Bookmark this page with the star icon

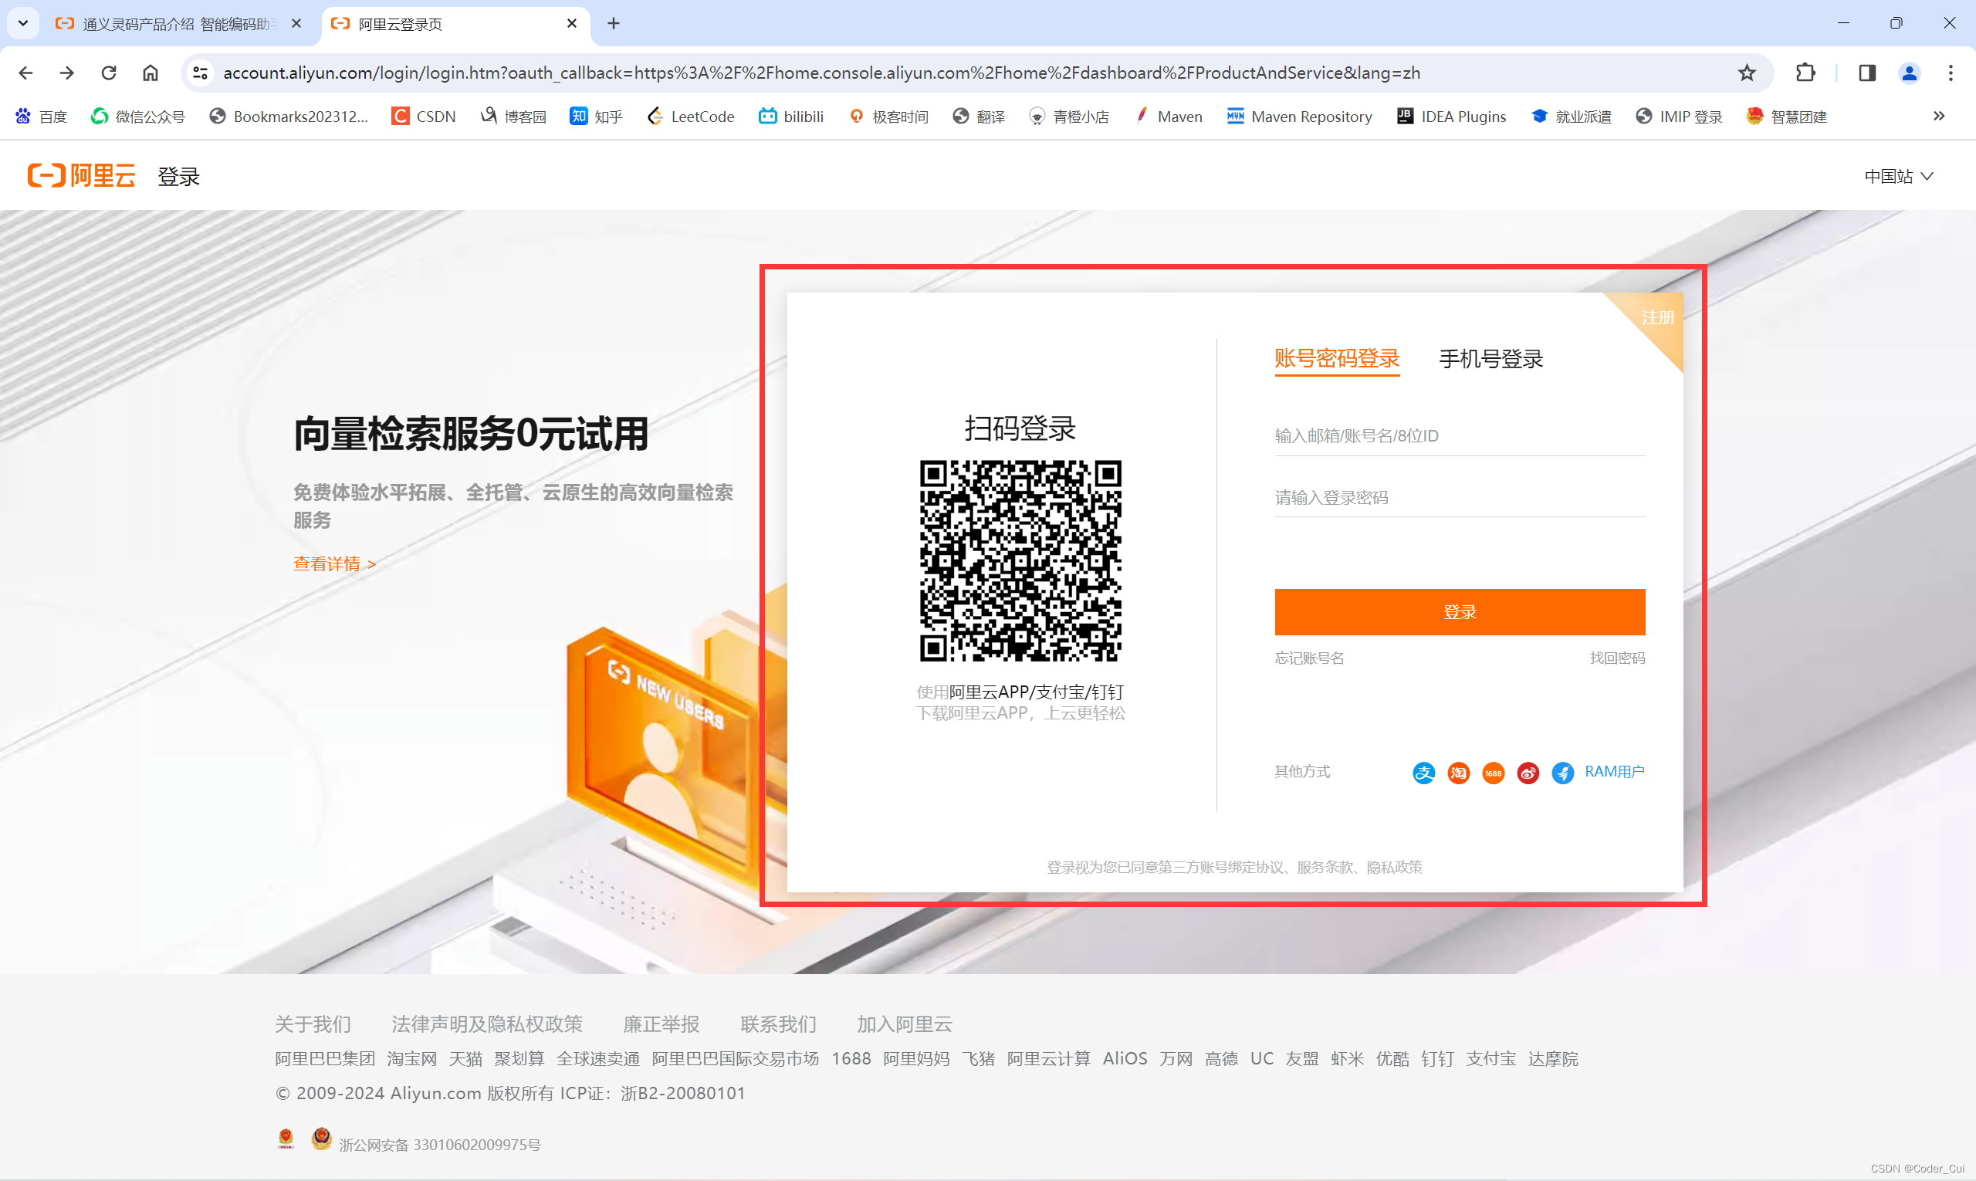1746,73
